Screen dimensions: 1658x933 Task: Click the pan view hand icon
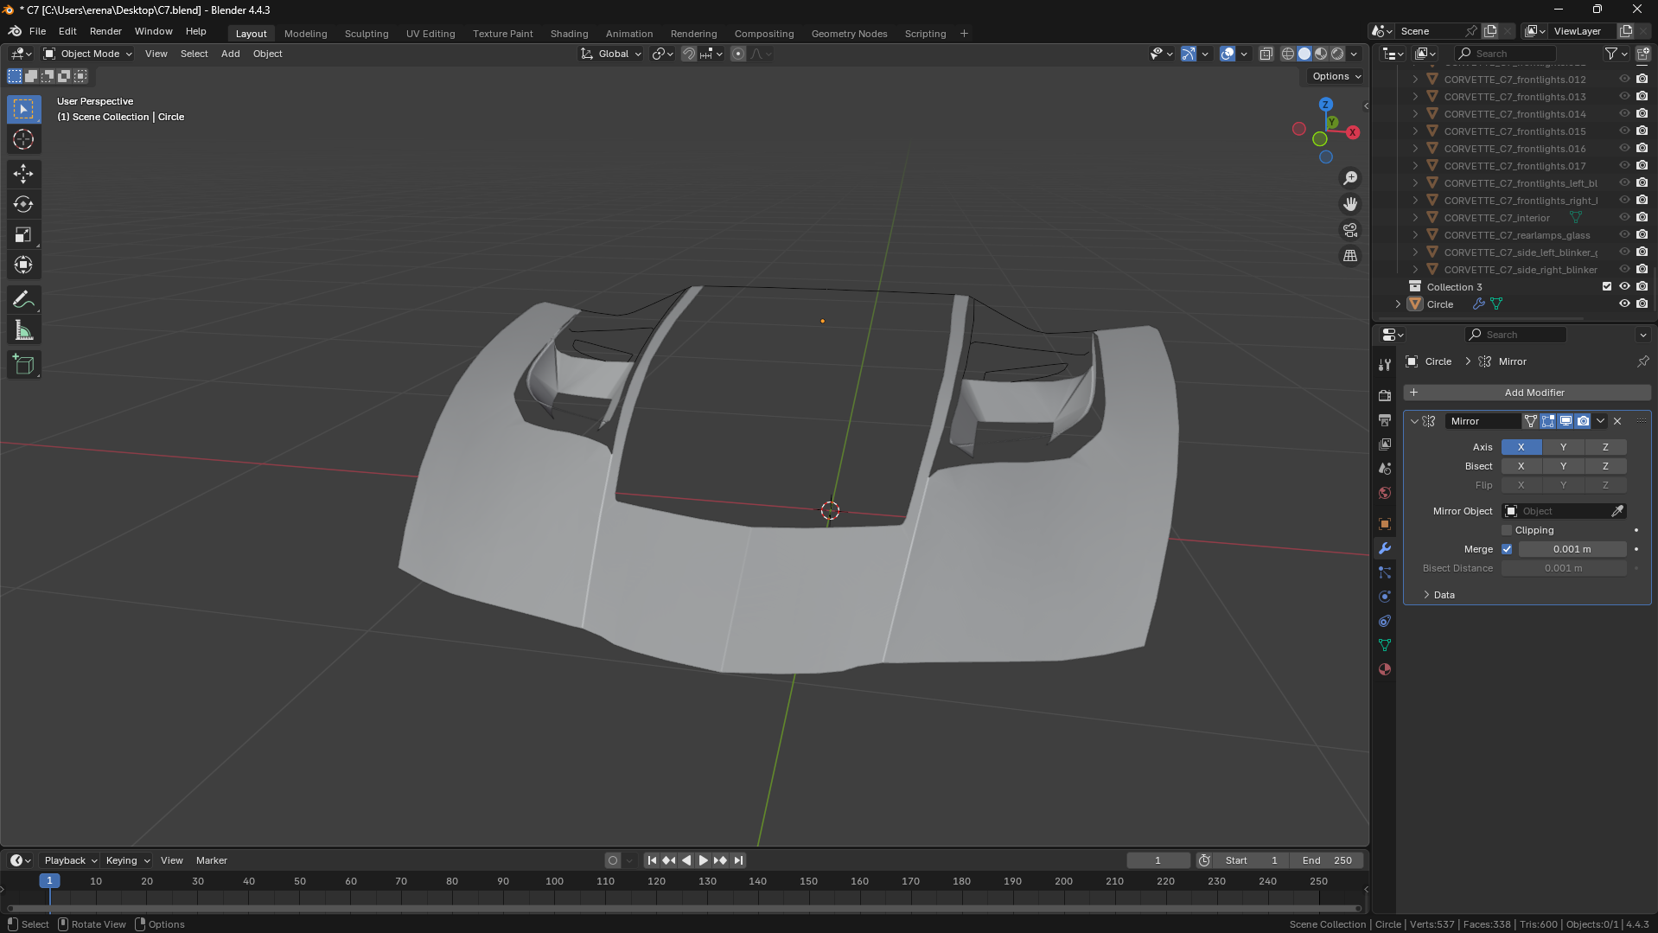coord(1350,204)
